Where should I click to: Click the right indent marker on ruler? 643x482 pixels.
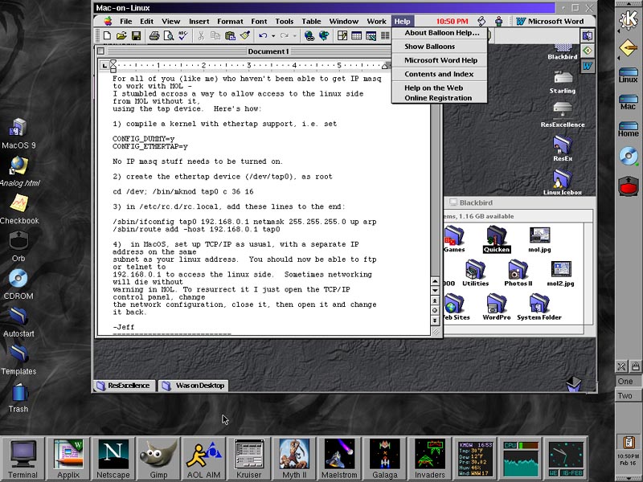pos(384,66)
